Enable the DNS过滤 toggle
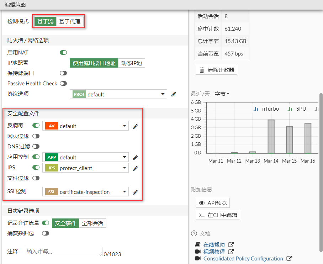Viewport: 323px width, 264px height. pyautogui.click(x=36, y=147)
